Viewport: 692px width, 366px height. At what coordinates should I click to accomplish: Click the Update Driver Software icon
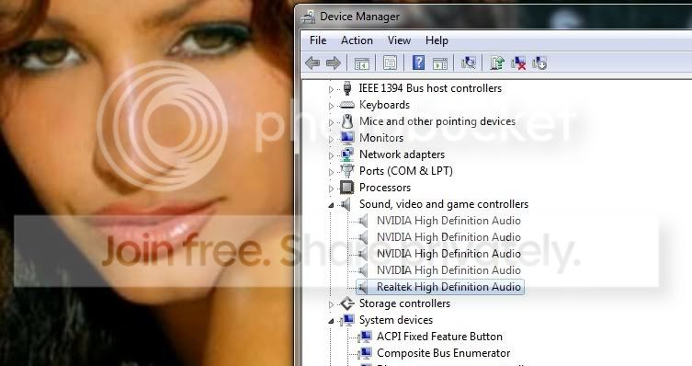click(x=497, y=63)
